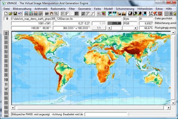Select the RAD toolbar icon

(36, 14)
